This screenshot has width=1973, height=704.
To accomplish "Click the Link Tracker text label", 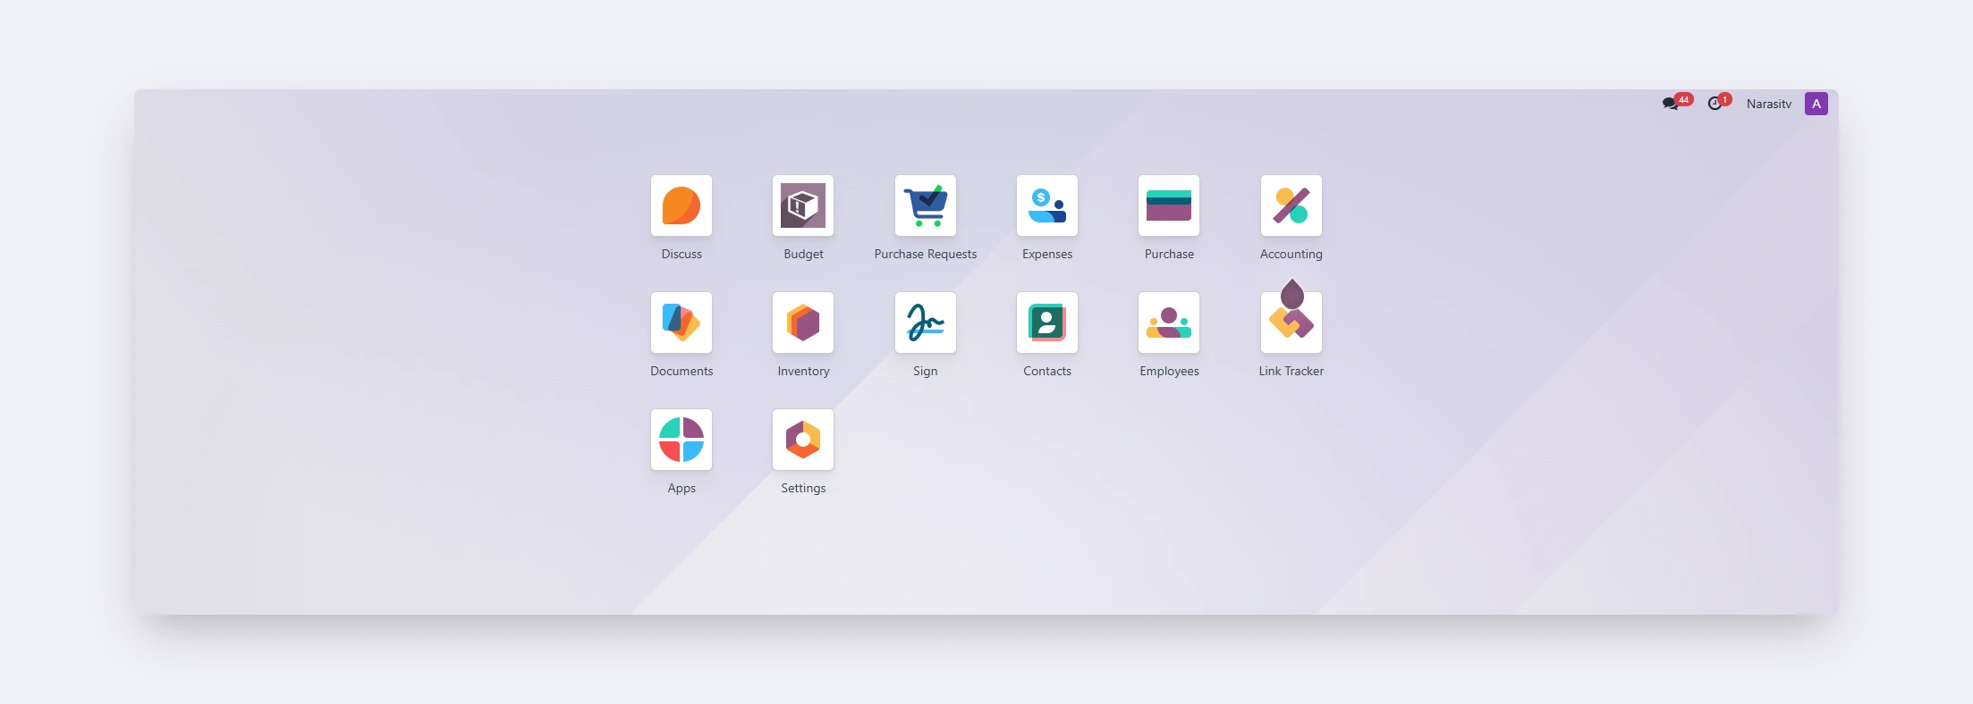I will [x=1291, y=372].
